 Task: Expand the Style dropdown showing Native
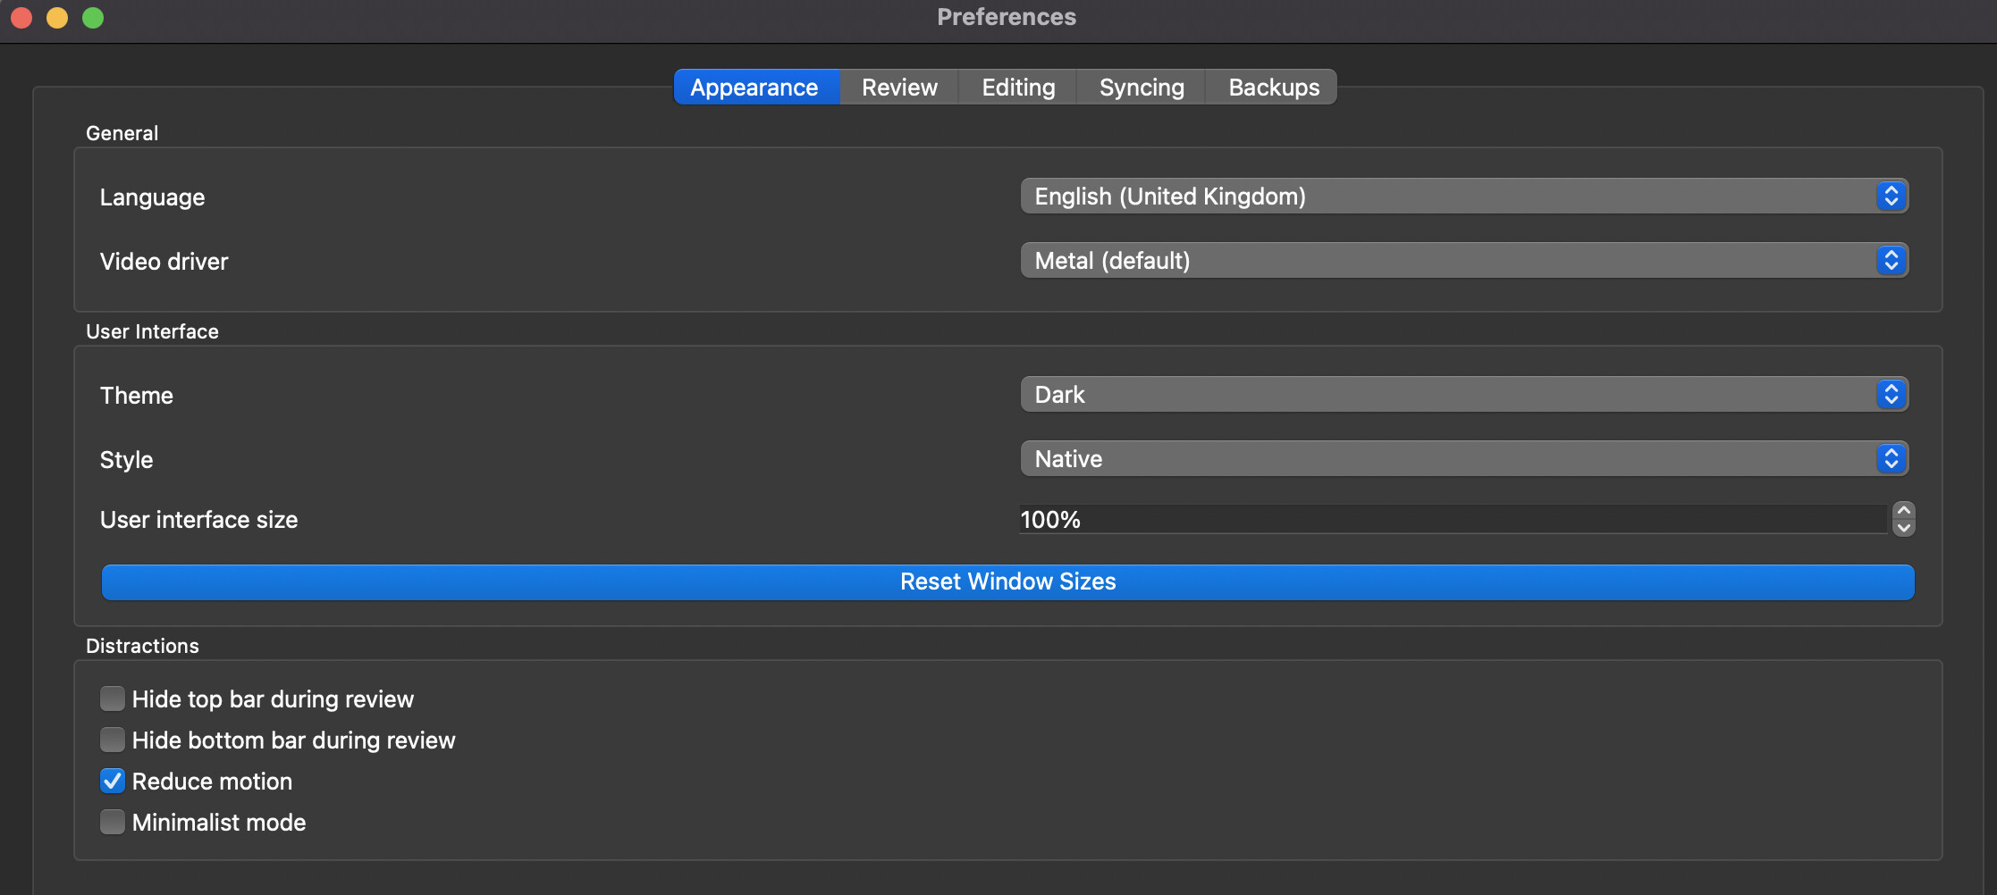point(1463,459)
